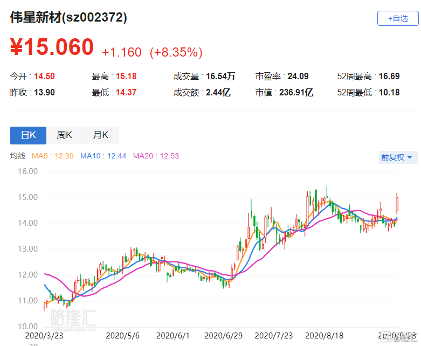The image size is (421, 346).
Task: Click the 10.00 y-axis label
Action: pos(27,327)
